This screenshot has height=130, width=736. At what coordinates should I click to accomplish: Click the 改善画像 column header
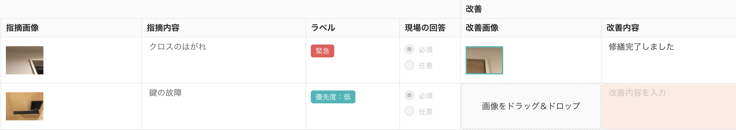click(x=482, y=28)
